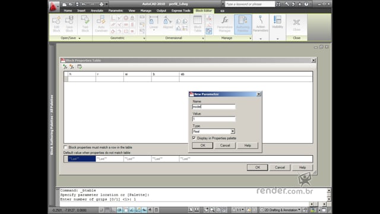This screenshot has height=214, width=380.
Task: Open the Parameters Manager fx tool
Action: pos(224,24)
